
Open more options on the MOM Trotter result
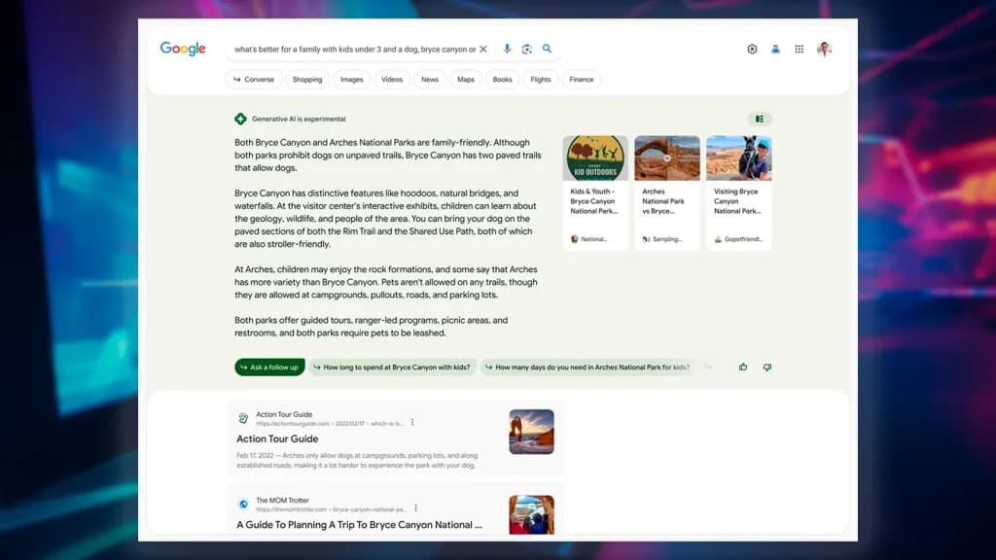click(416, 507)
